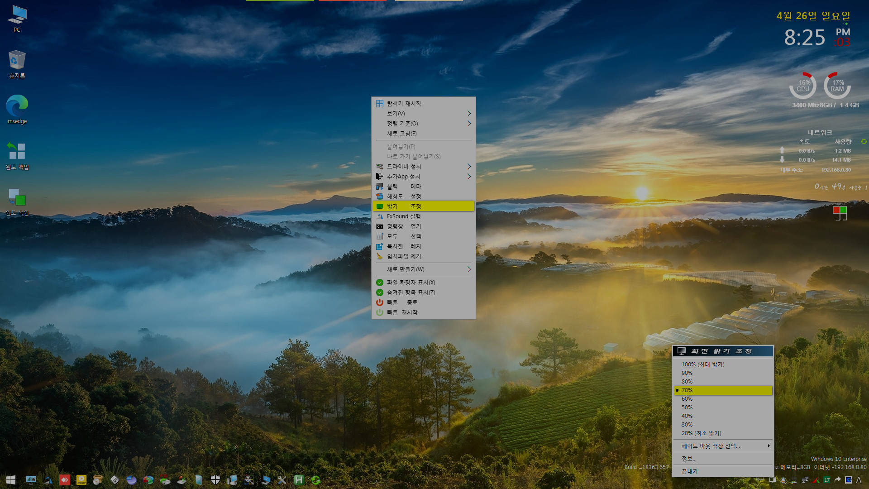Open the blue book taskbar icon
The height and width of the screenshot is (489, 869).
(199, 480)
